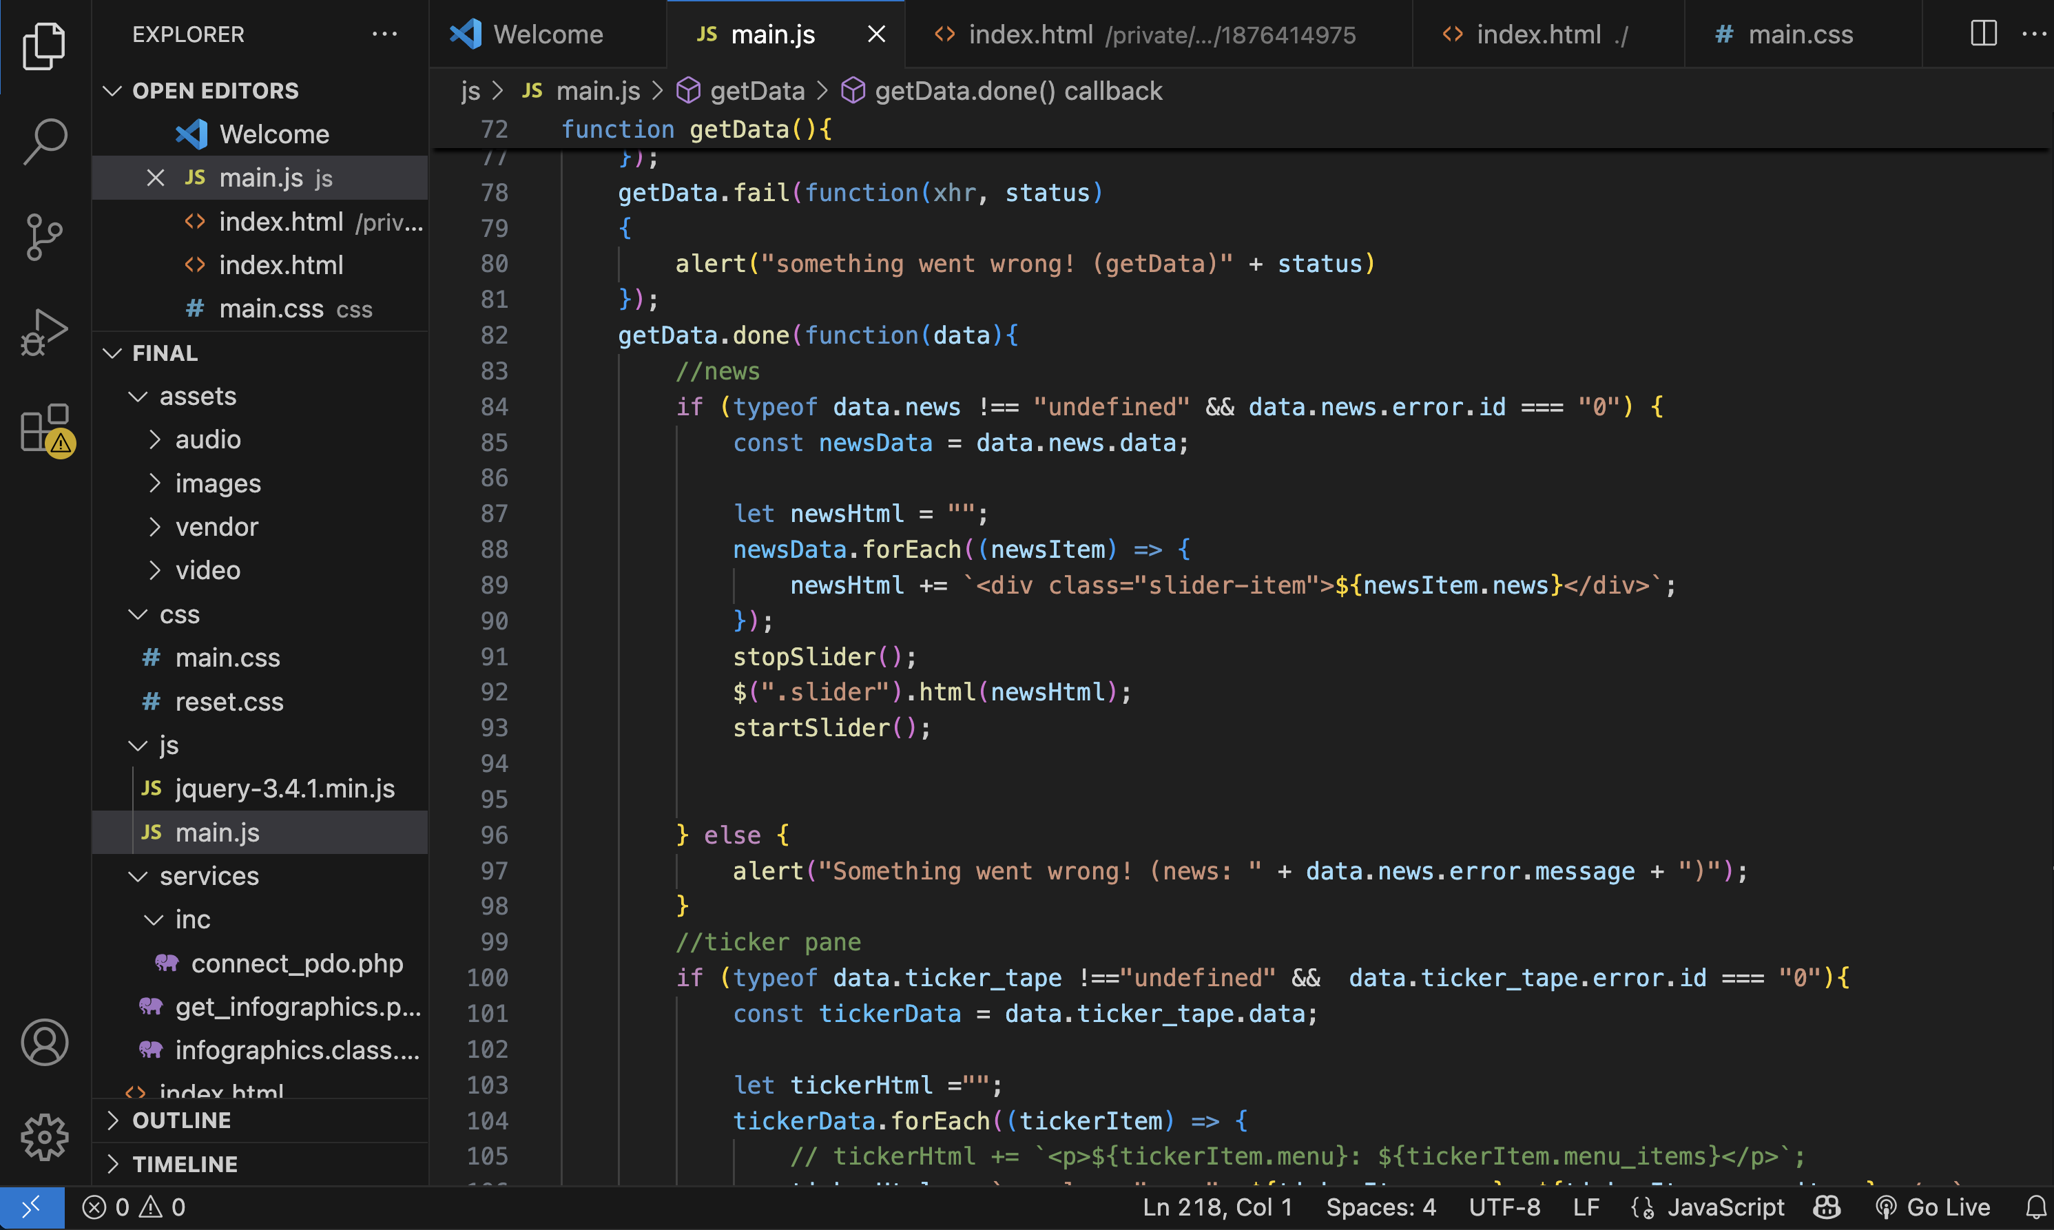Open the Extensions view

pos(45,429)
